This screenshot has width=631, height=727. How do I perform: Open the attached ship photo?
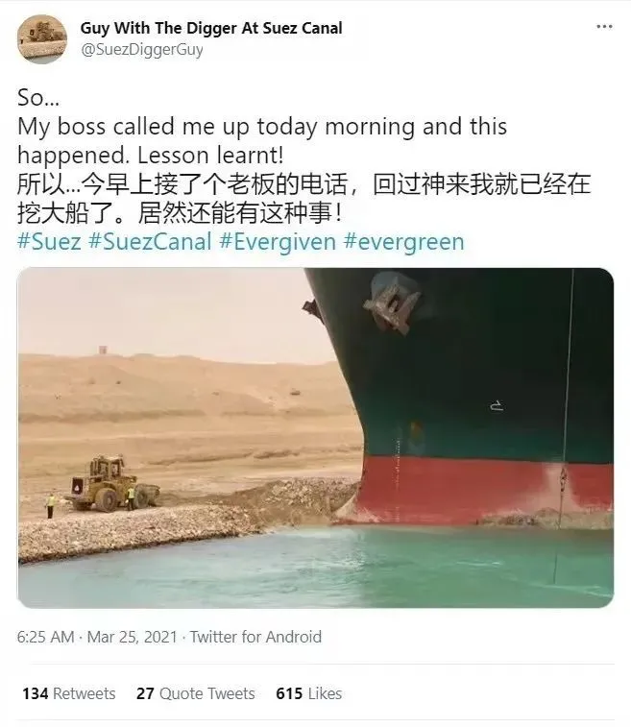(x=315, y=438)
